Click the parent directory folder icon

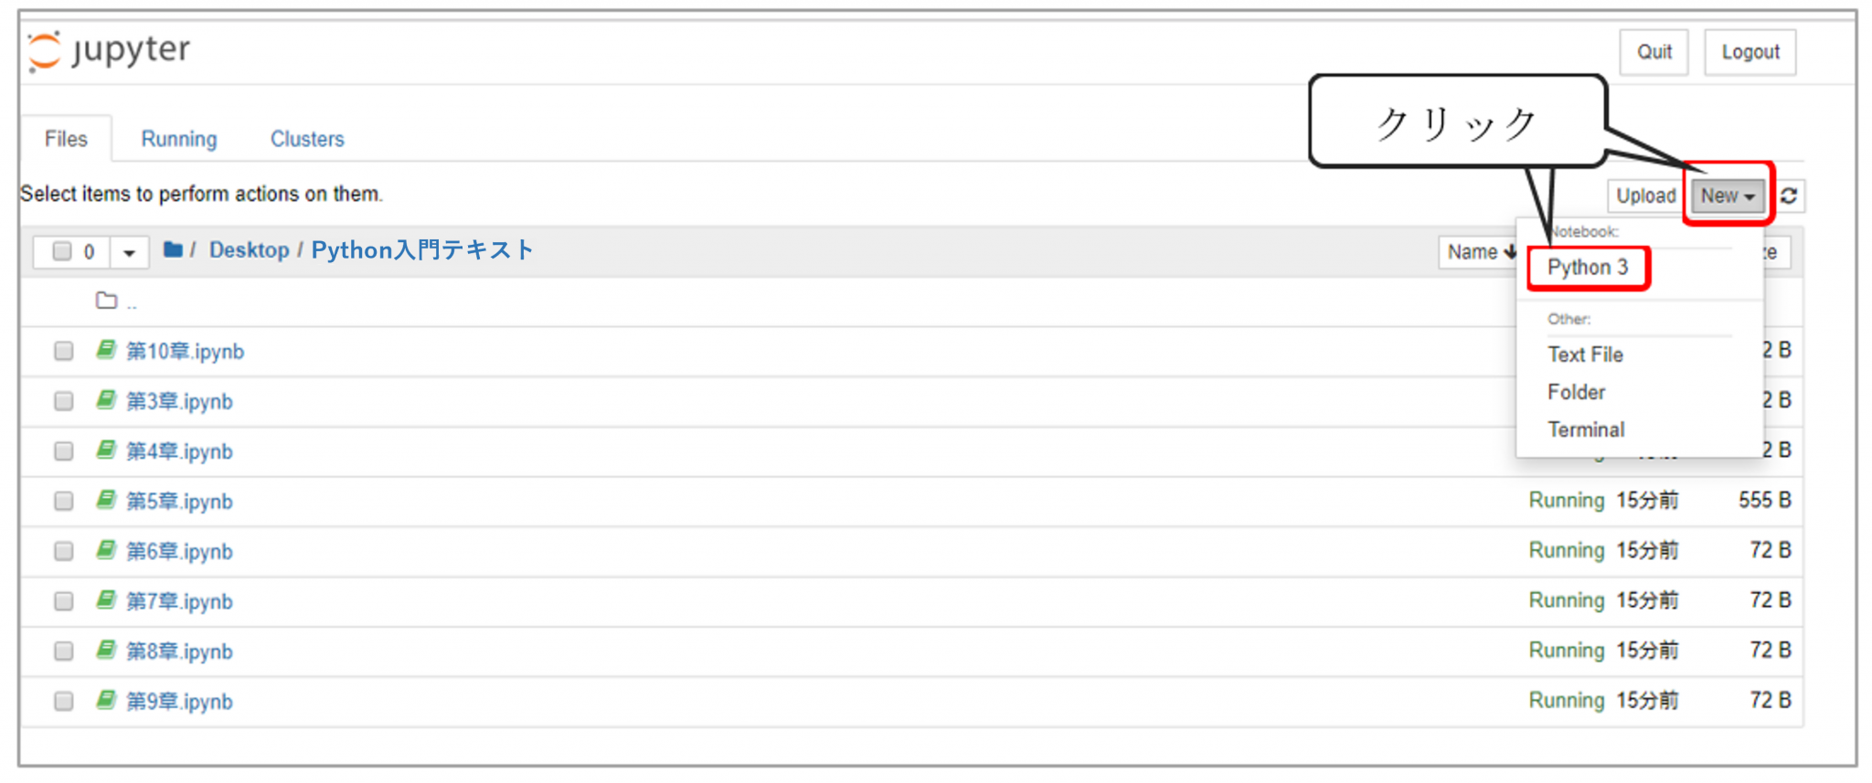[x=107, y=301]
